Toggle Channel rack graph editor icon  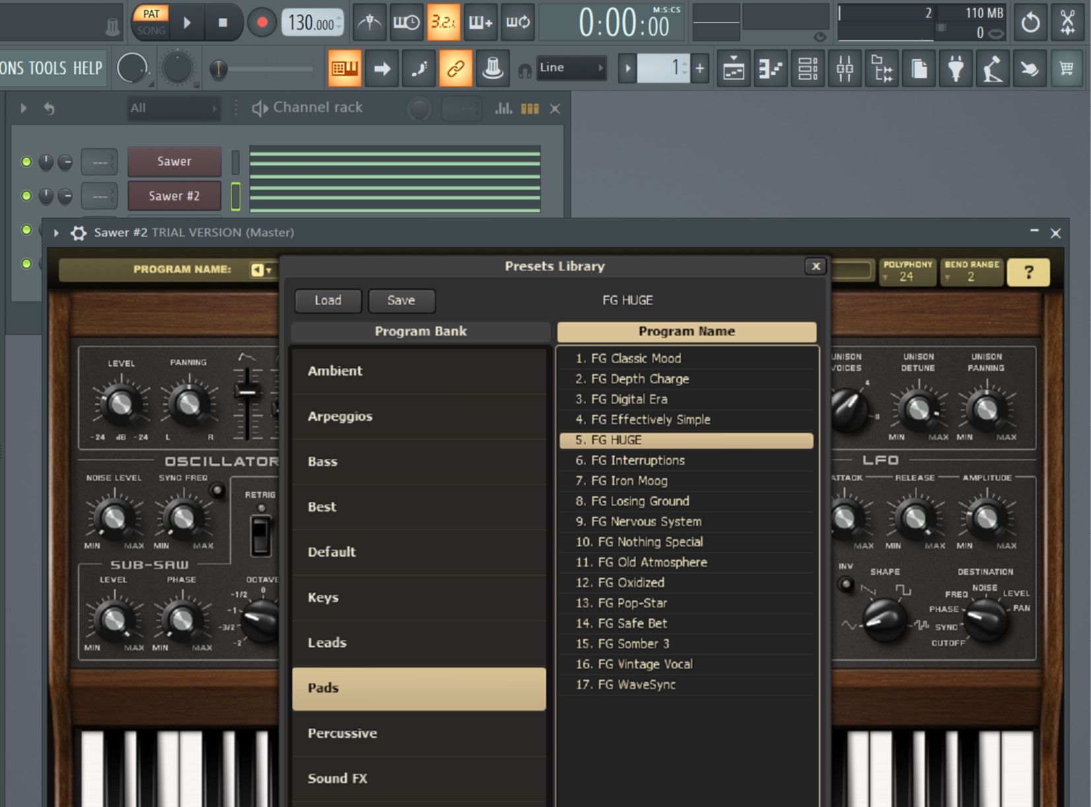pos(504,108)
